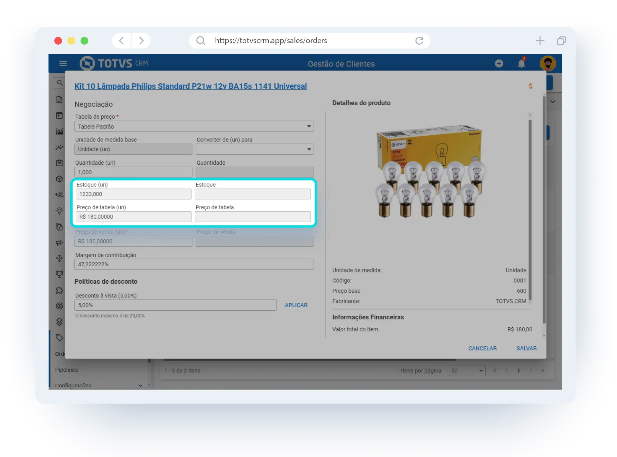Click the search magnifier in sidebar
The width and height of the screenshot is (617, 457).
tap(60, 83)
